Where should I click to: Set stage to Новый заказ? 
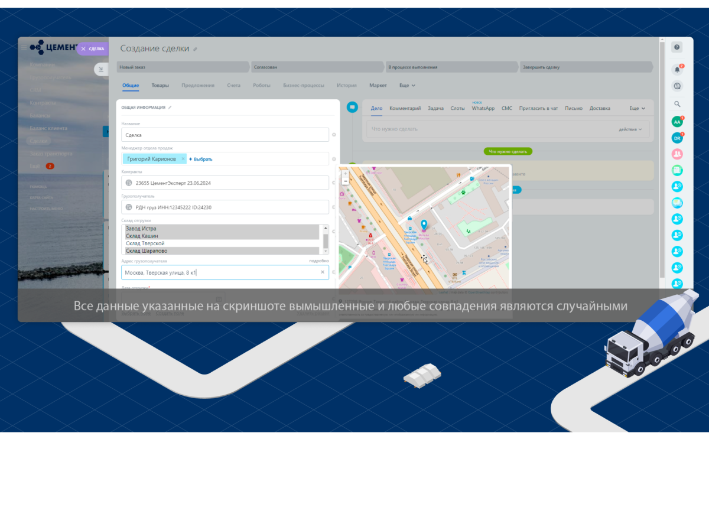[x=183, y=67]
